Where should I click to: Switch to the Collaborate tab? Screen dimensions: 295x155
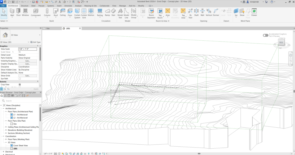(x=104, y=6)
